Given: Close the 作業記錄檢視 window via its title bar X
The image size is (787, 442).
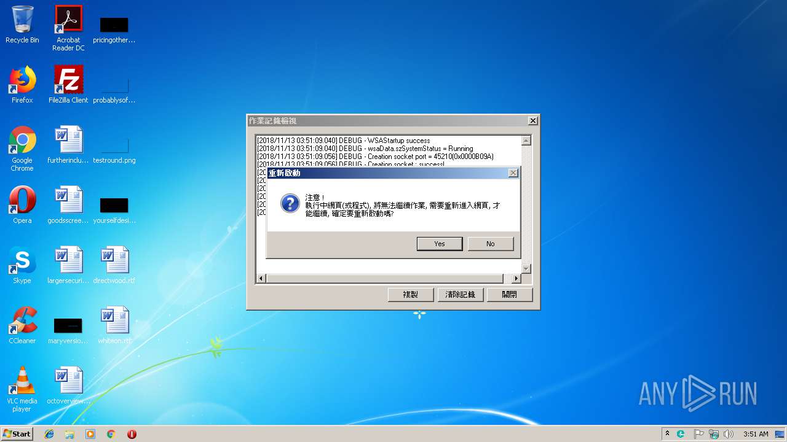Looking at the screenshot, I should (533, 121).
